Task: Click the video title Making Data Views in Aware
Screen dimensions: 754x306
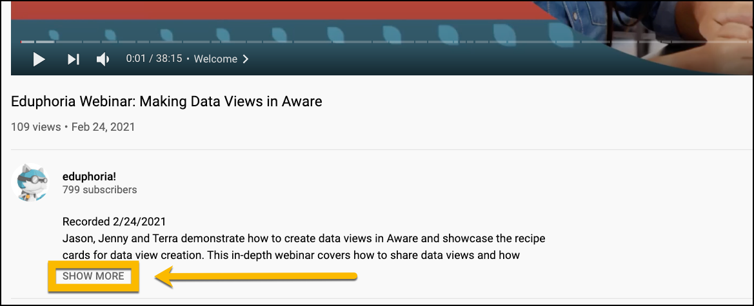Action: 166,101
